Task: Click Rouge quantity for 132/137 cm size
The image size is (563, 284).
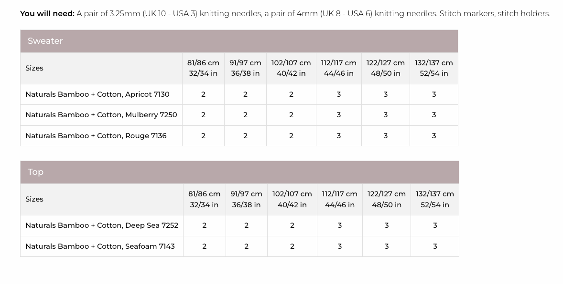Action: click(434, 136)
